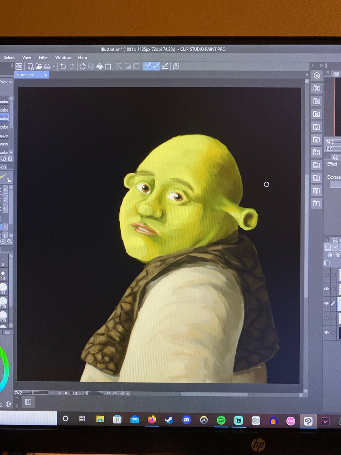Zoom in with the plus button below canvas

[59, 392]
